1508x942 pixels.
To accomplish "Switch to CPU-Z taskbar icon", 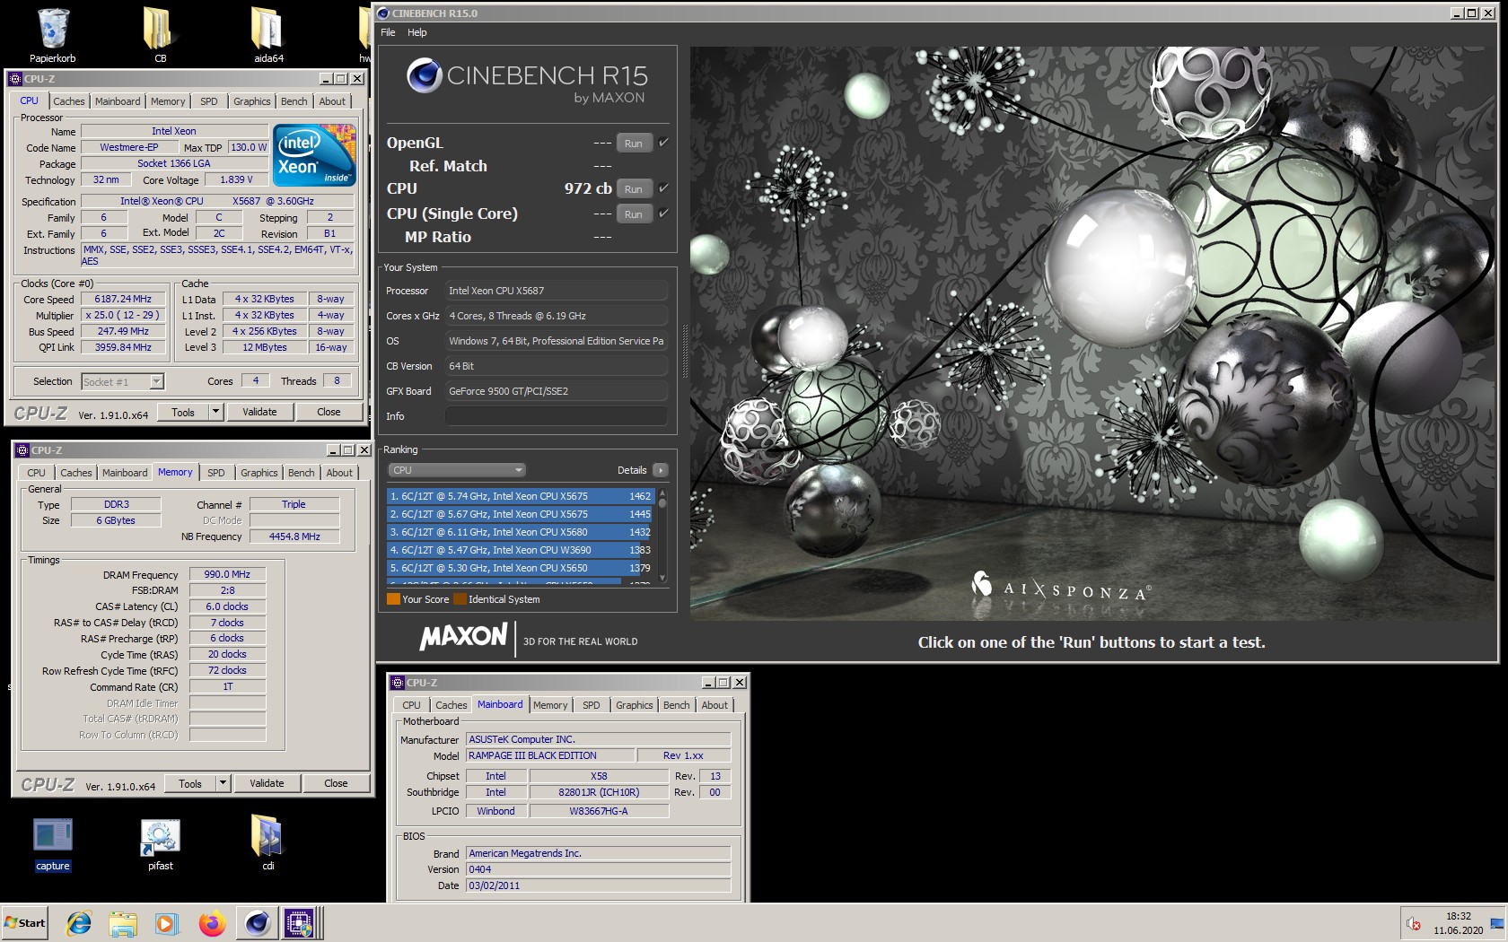I will click(x=299, y=922).
